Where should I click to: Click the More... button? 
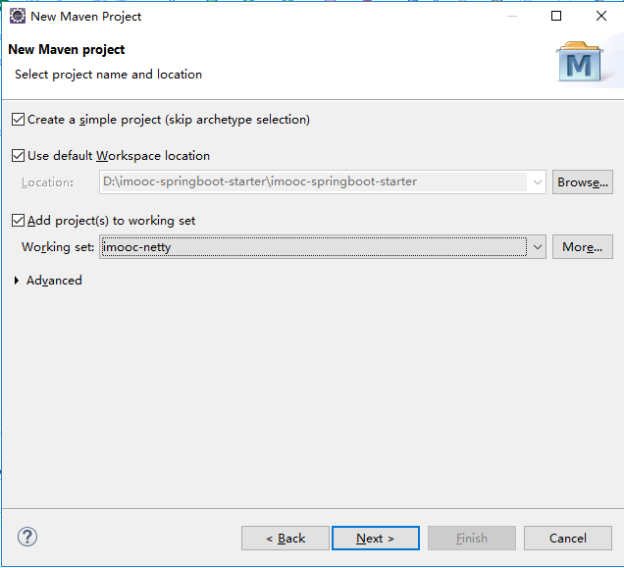(582, 247)
